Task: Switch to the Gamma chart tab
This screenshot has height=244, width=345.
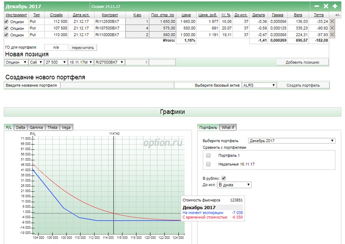Action: (36, 127)
